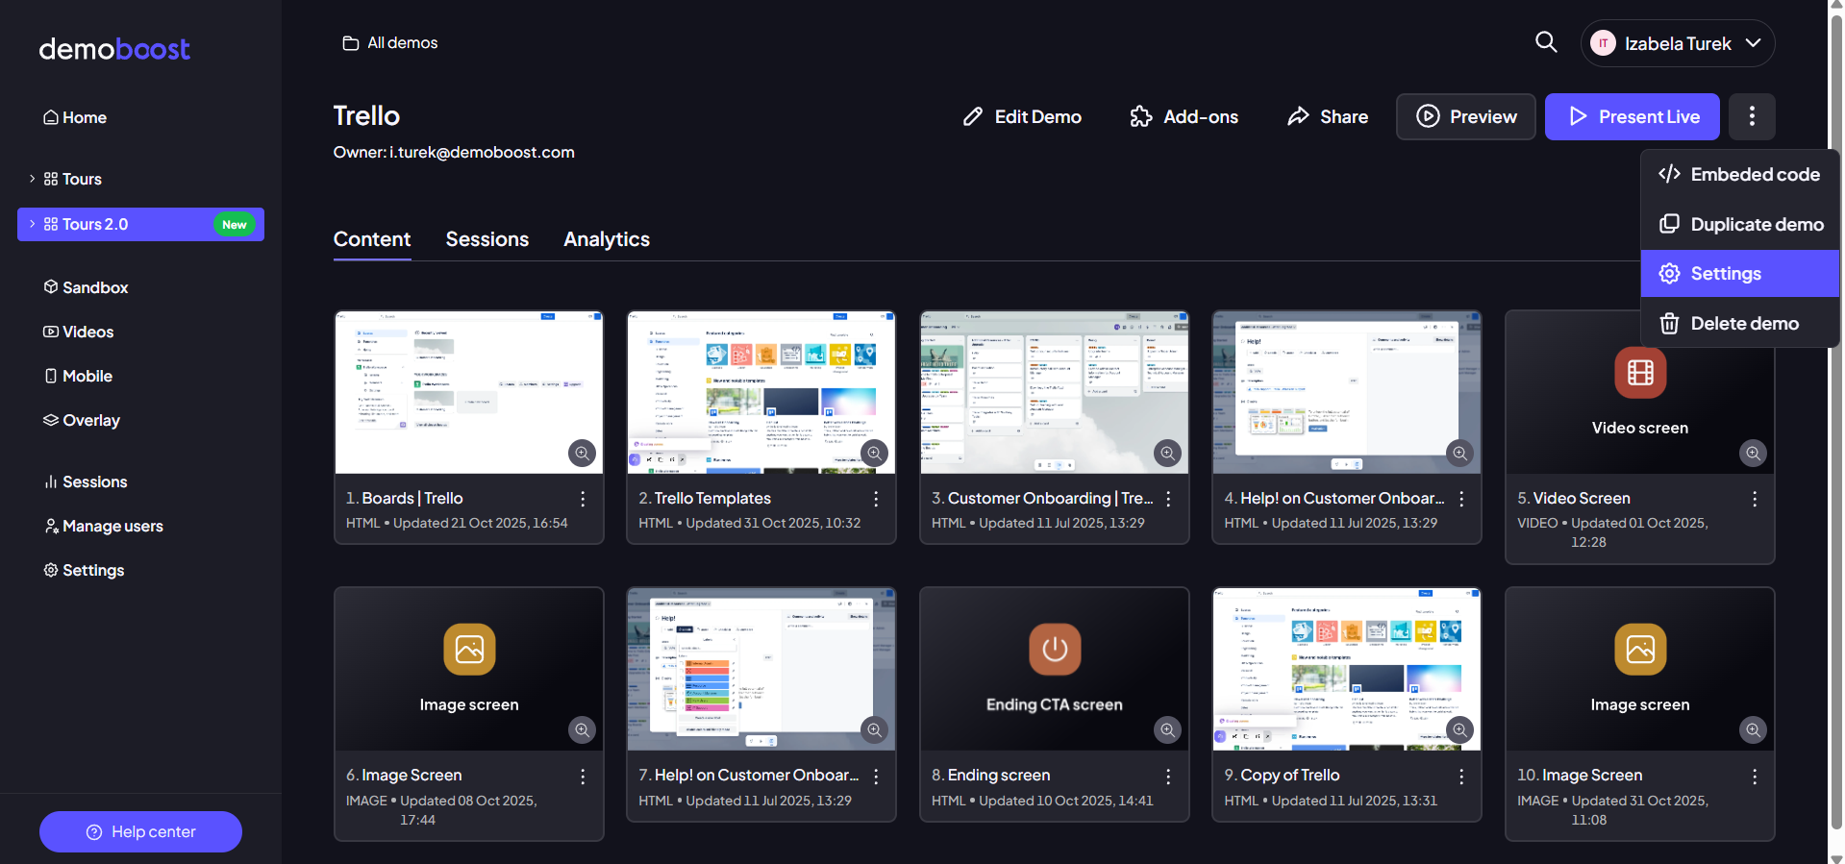Click the page vertical scrollbar
This screenshot has height=864, width=1845.
(x=1836, y=423)
